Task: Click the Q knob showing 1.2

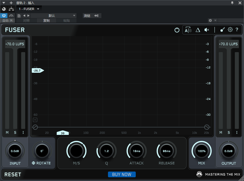Action: pos(107,151)
